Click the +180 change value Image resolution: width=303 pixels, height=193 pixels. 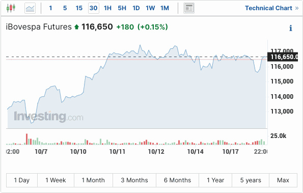pyautogui.click(x=125, y=27)
